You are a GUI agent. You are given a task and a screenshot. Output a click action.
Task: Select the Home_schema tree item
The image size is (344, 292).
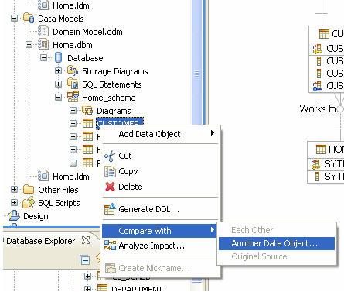pos(109,98)
